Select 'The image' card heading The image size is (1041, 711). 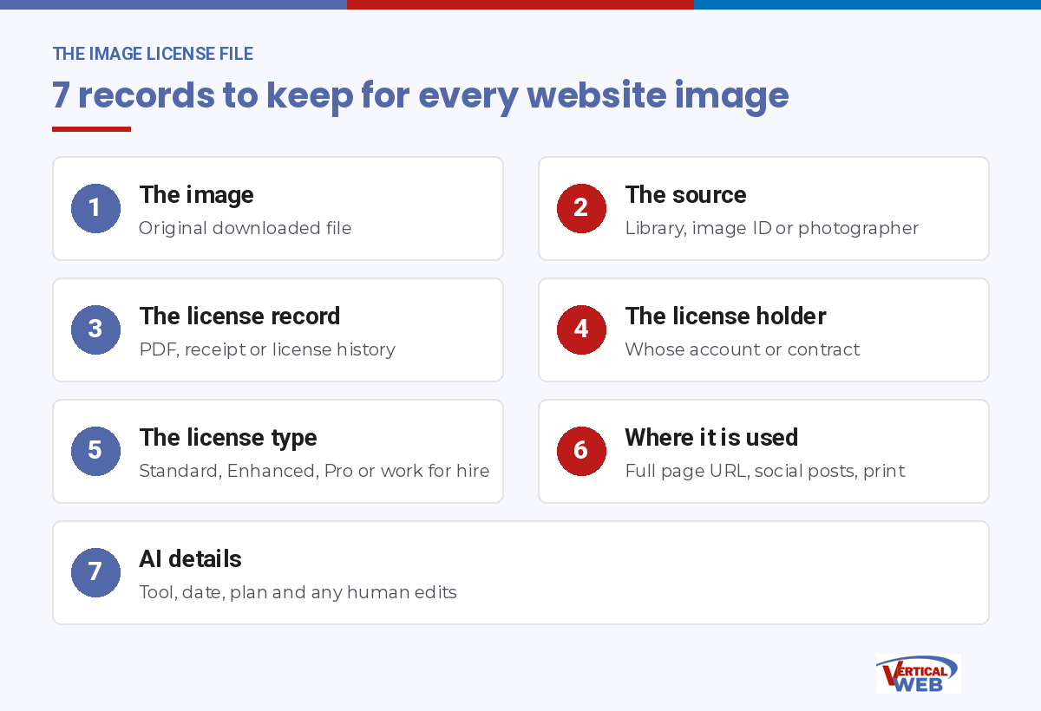point(197,194)
